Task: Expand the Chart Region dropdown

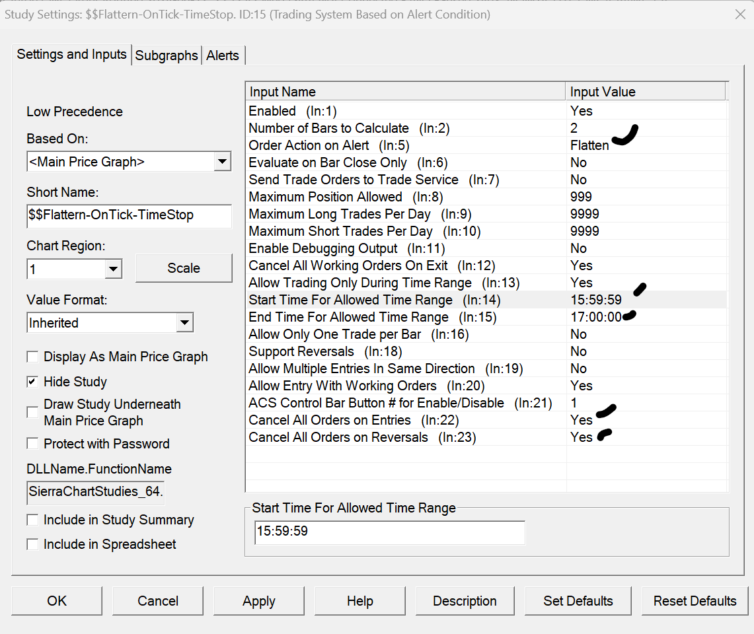Action: 113,269
